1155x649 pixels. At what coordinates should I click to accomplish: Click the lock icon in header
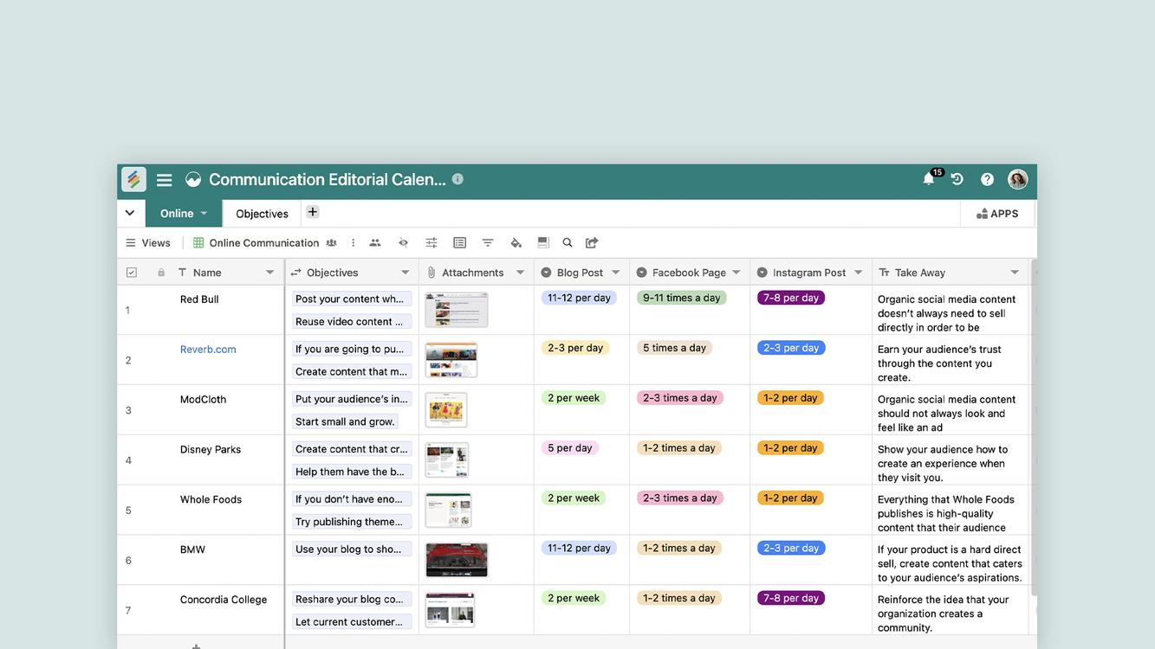[x=161, y=273]
